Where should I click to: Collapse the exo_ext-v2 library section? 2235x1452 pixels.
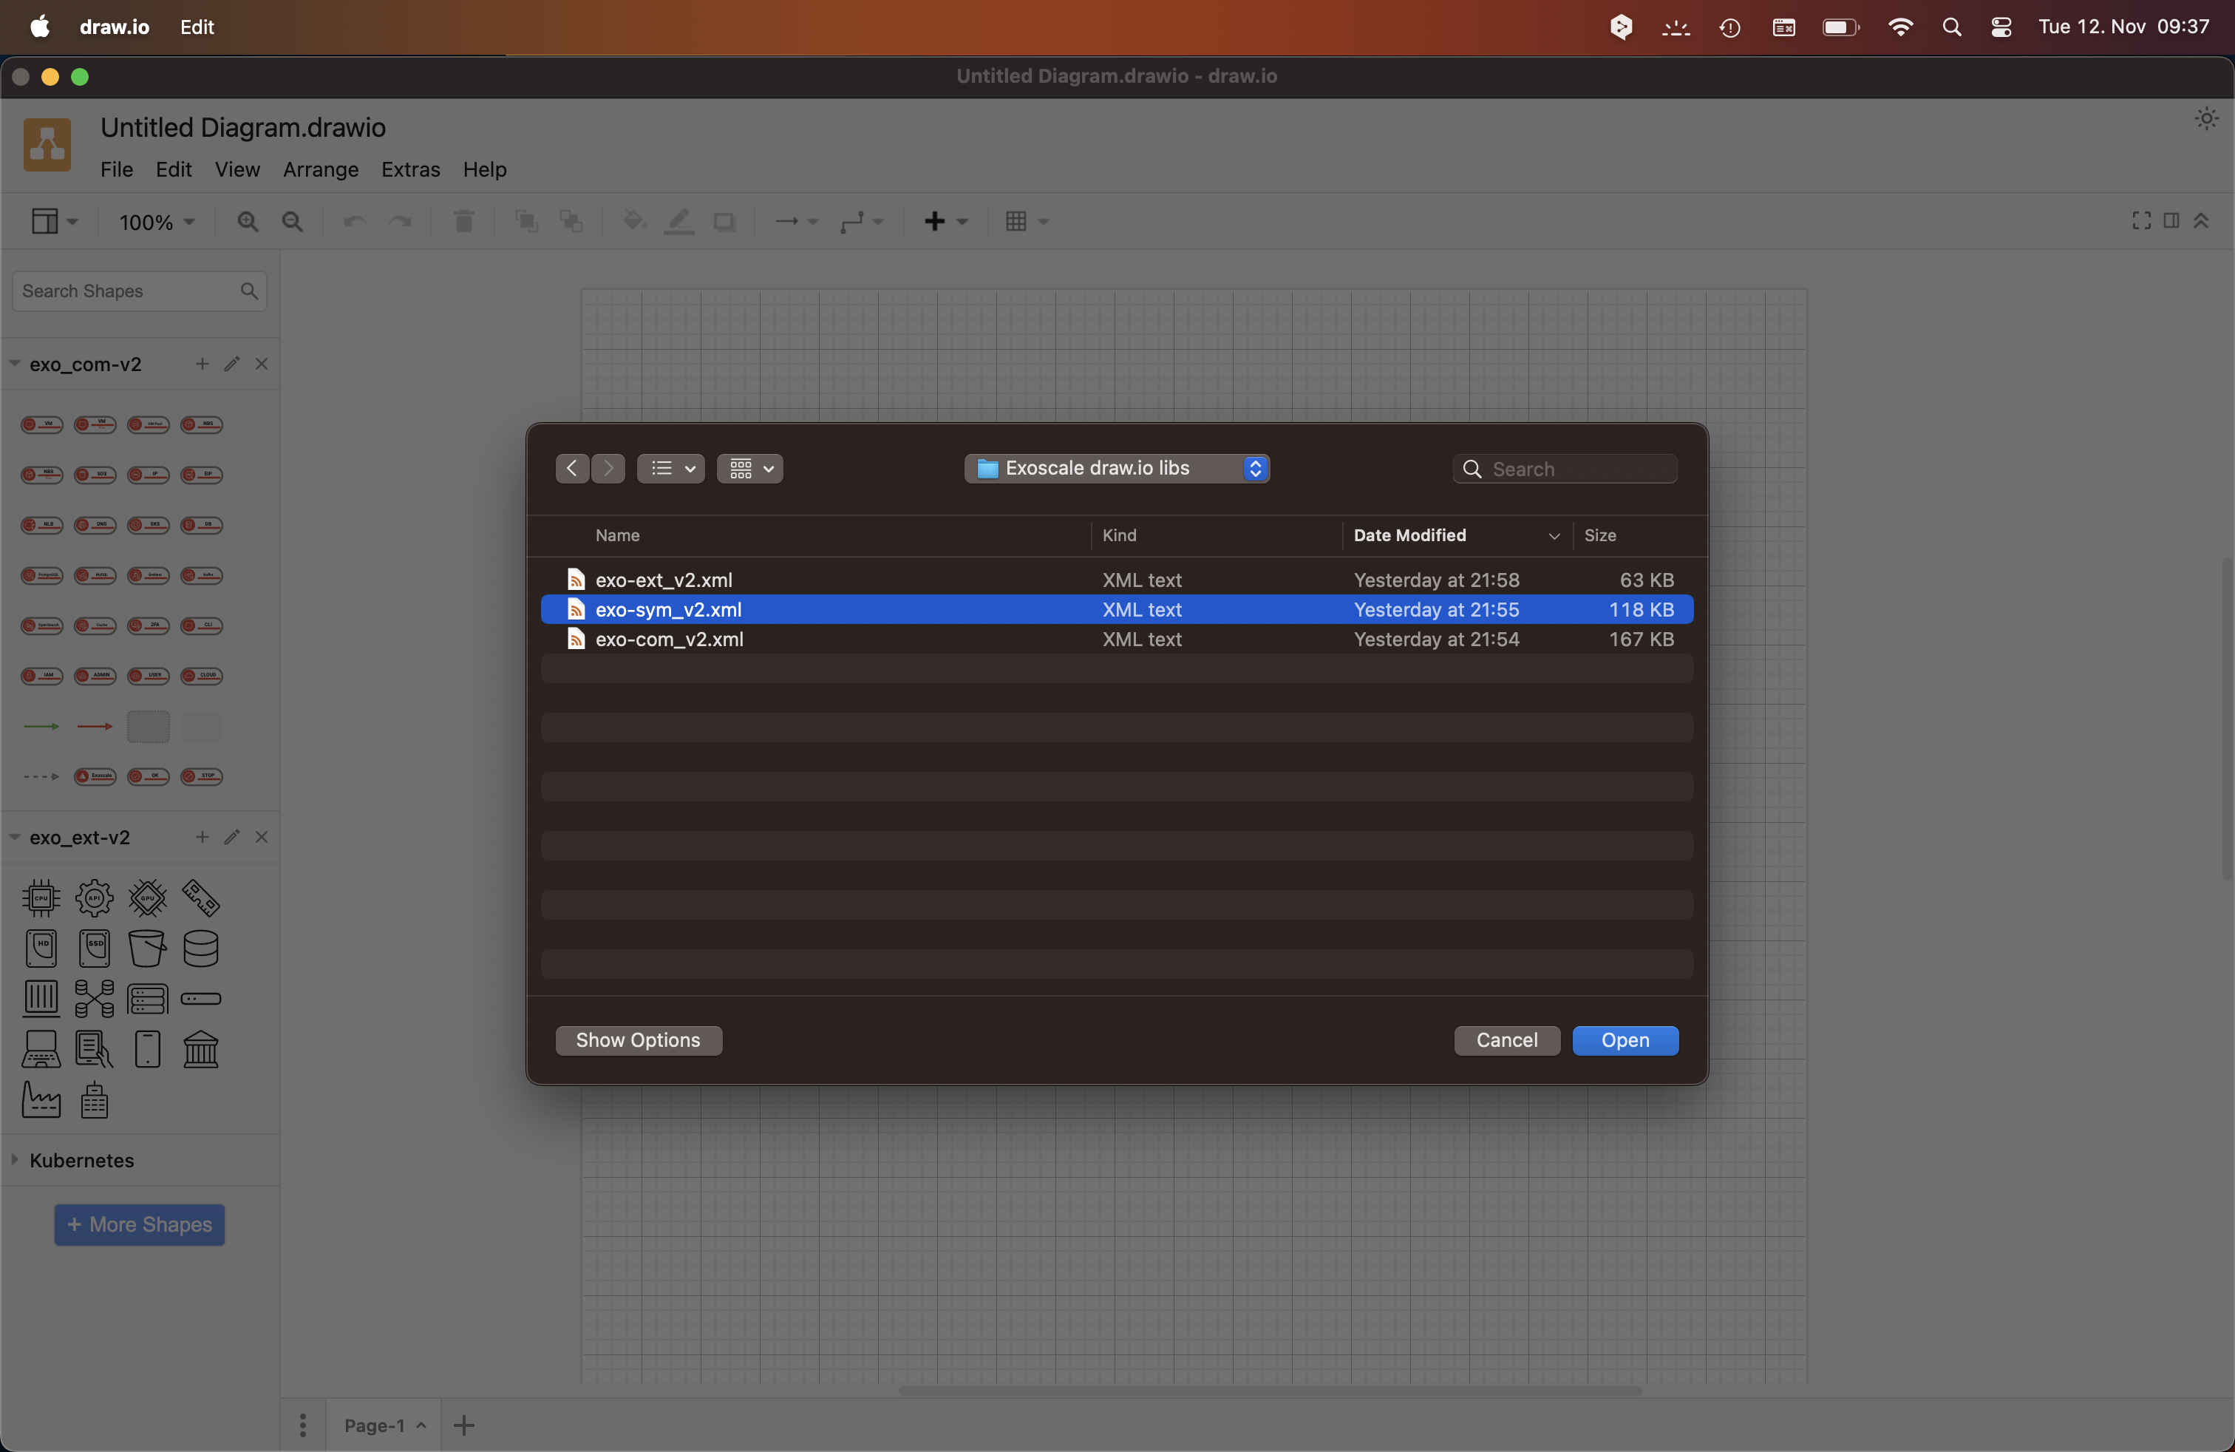(x=15, y=837)
